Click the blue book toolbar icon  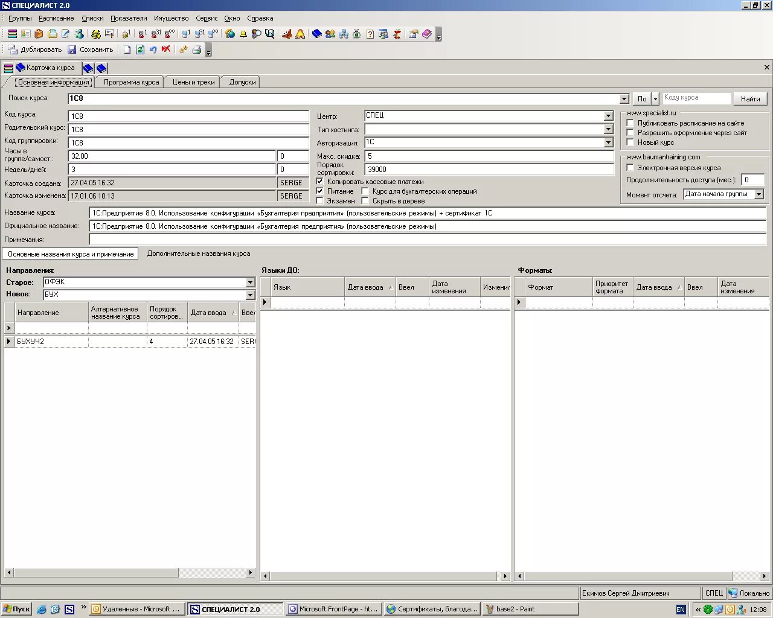pos(316,34)
